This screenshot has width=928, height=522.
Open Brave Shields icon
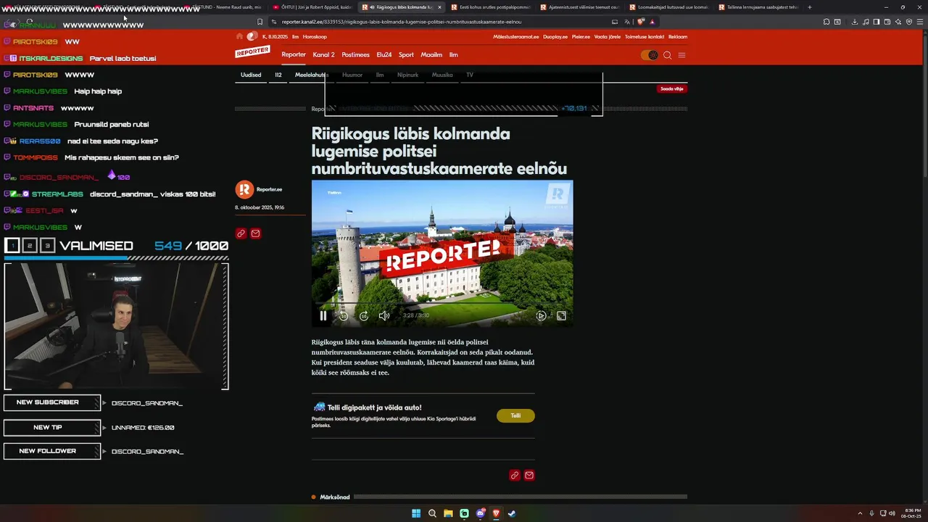pos(641,22)
